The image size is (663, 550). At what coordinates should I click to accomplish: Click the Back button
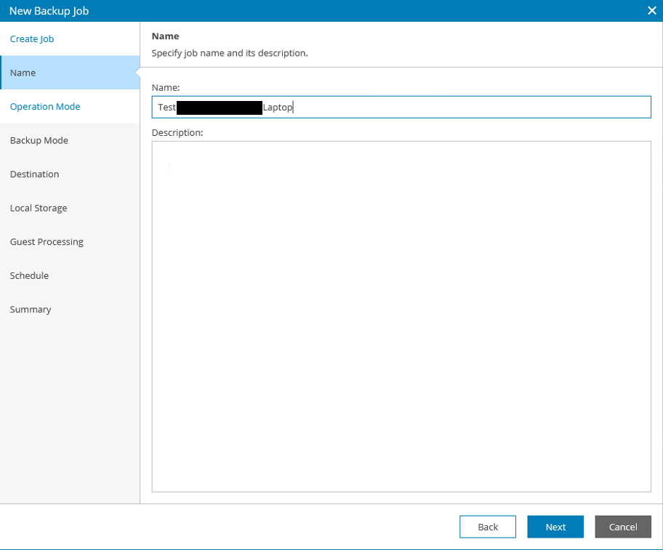click(x=487, y=527)
